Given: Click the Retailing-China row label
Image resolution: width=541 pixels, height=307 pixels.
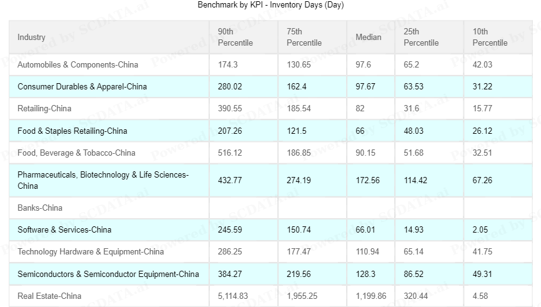Looking at the screenshot, I should [x=44, y=109].
